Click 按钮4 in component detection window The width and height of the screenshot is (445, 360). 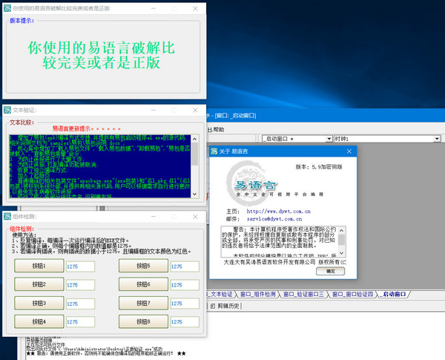(39, 321)
